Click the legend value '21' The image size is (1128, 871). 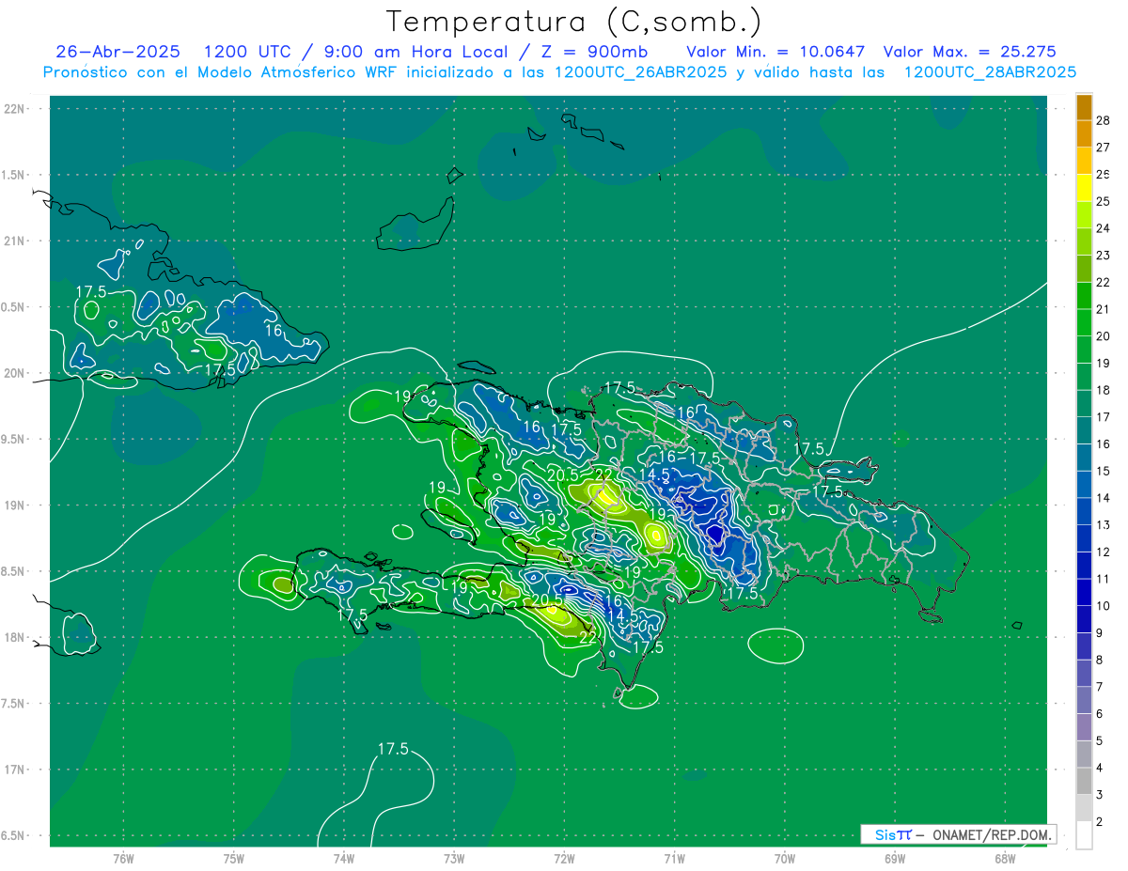pos(1104,309)
